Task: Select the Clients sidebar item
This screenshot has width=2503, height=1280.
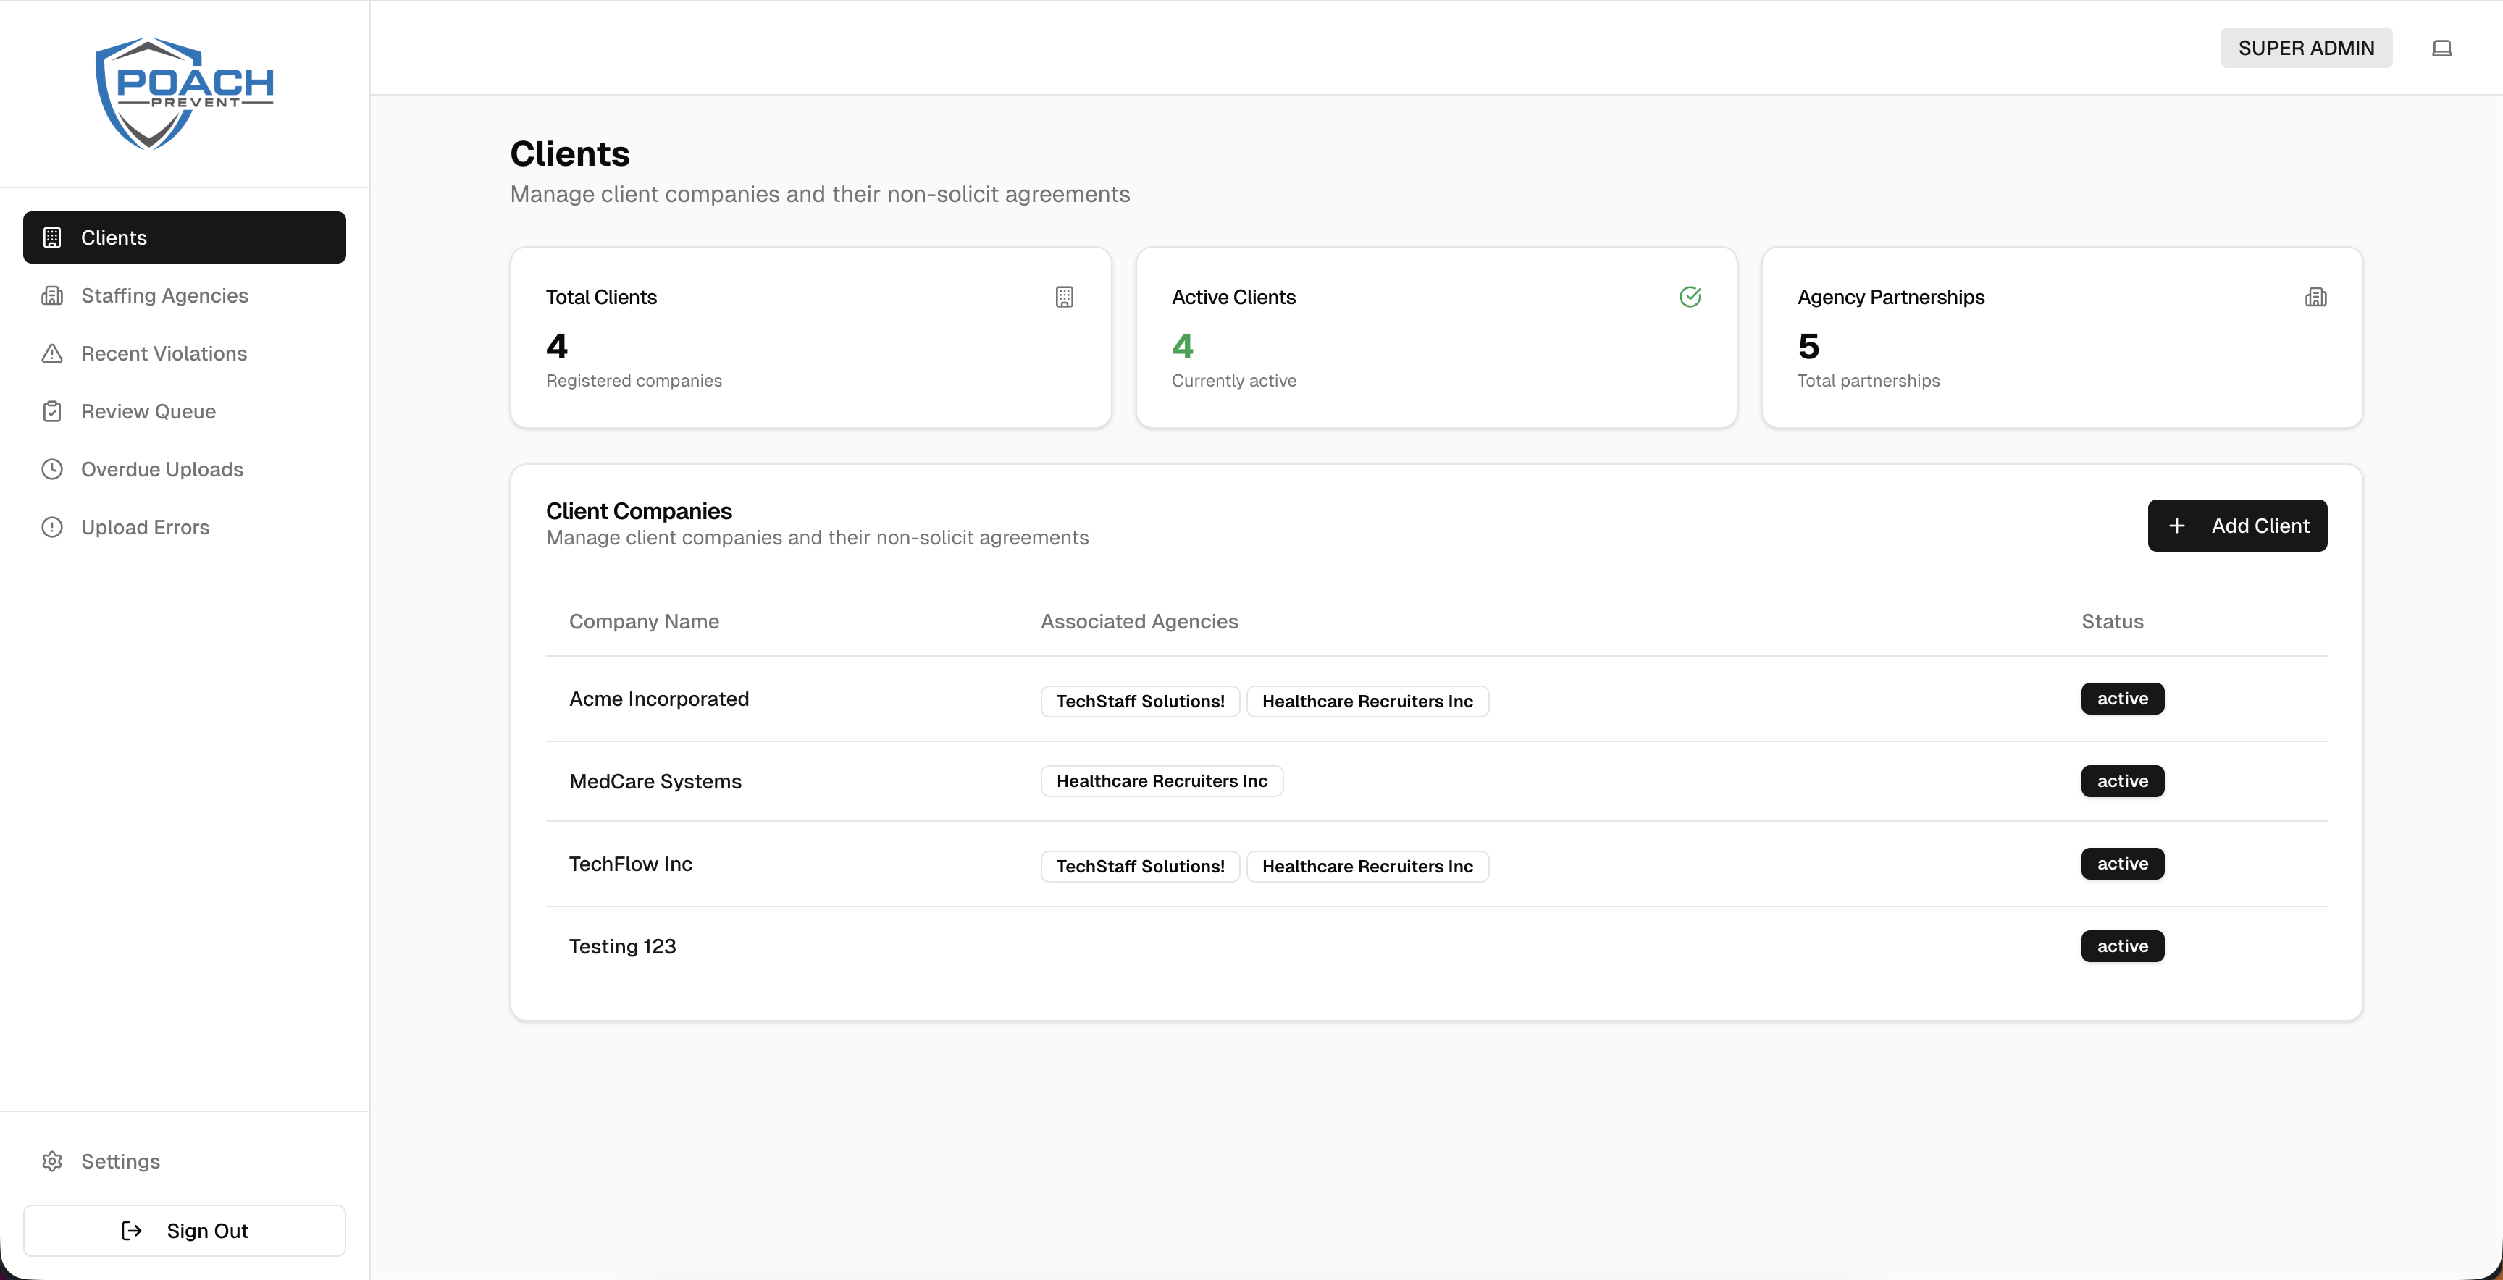Action: point(184,238)
